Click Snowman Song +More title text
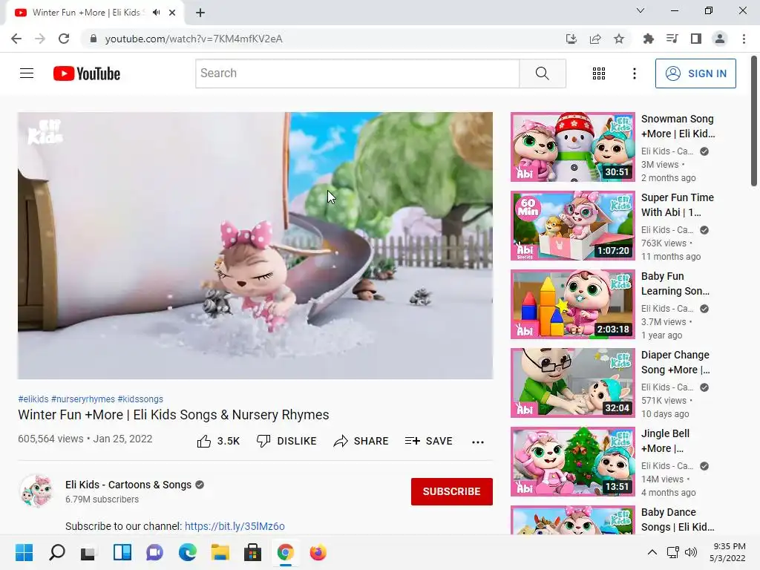 [678, 126]
